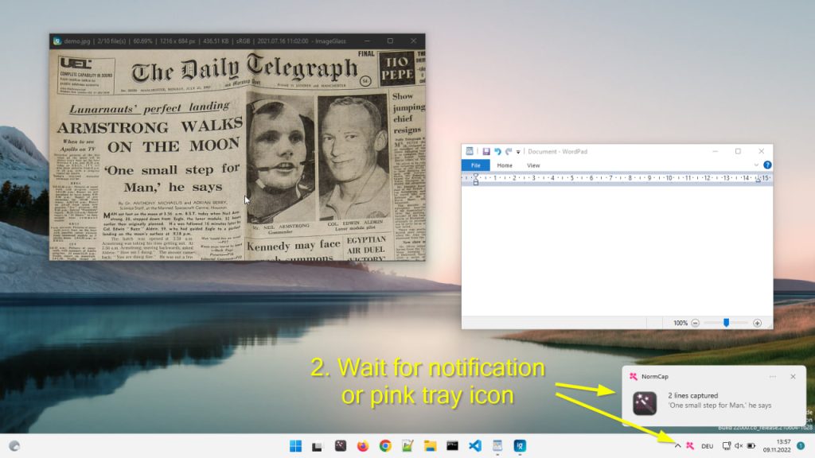Open the File menu in WordPad

tap(476, 165)
